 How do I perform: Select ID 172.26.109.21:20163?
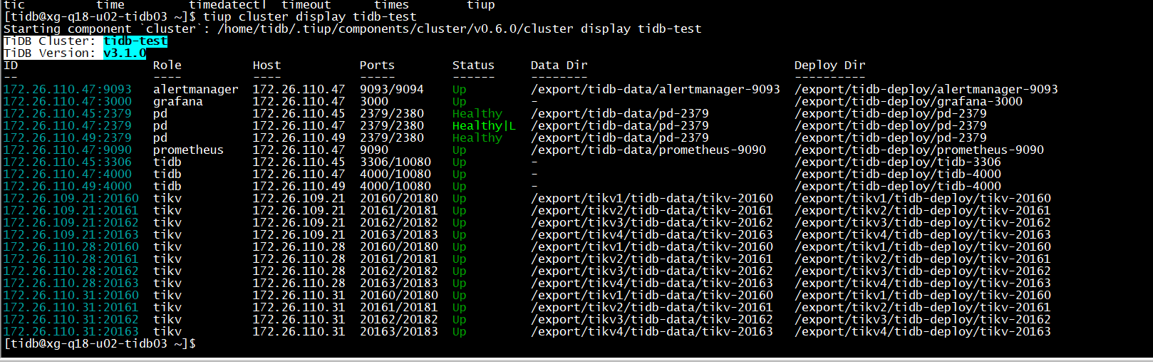click(71, 235)
